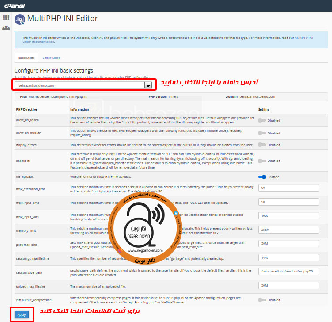Click the memory_limit field showing 256M

pos(289,230)
